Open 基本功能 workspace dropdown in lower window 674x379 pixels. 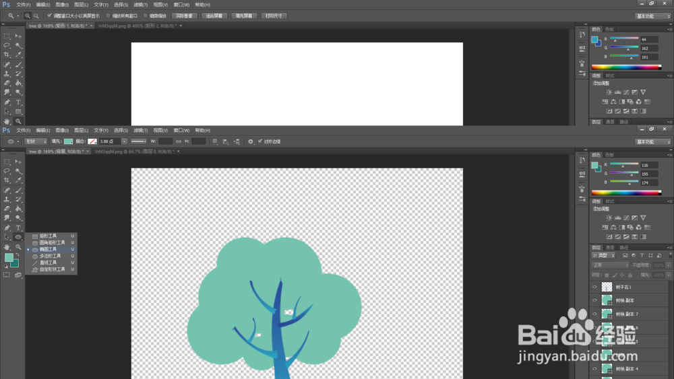pos(652,141)
